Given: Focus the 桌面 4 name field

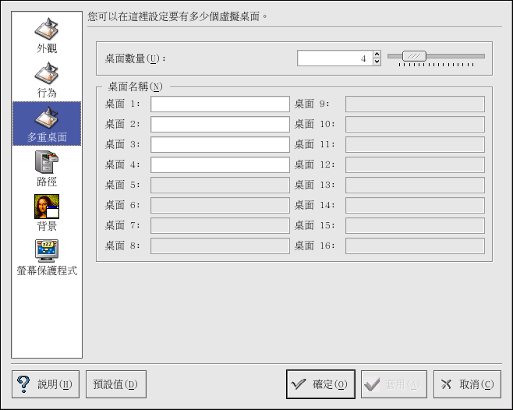Looking at the screenshot, I should (220, 165).
